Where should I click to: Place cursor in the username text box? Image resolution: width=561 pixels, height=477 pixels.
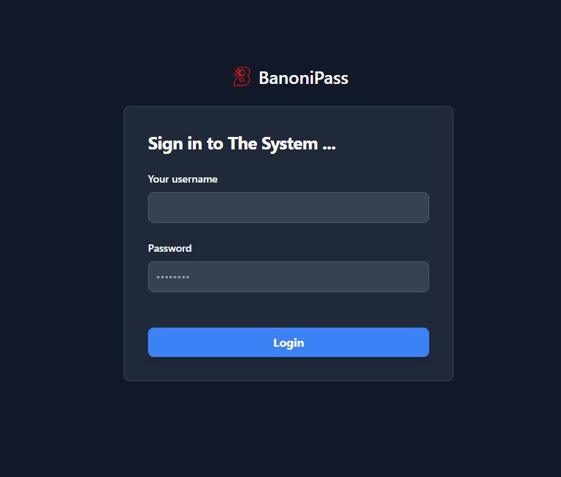[289, 208]
